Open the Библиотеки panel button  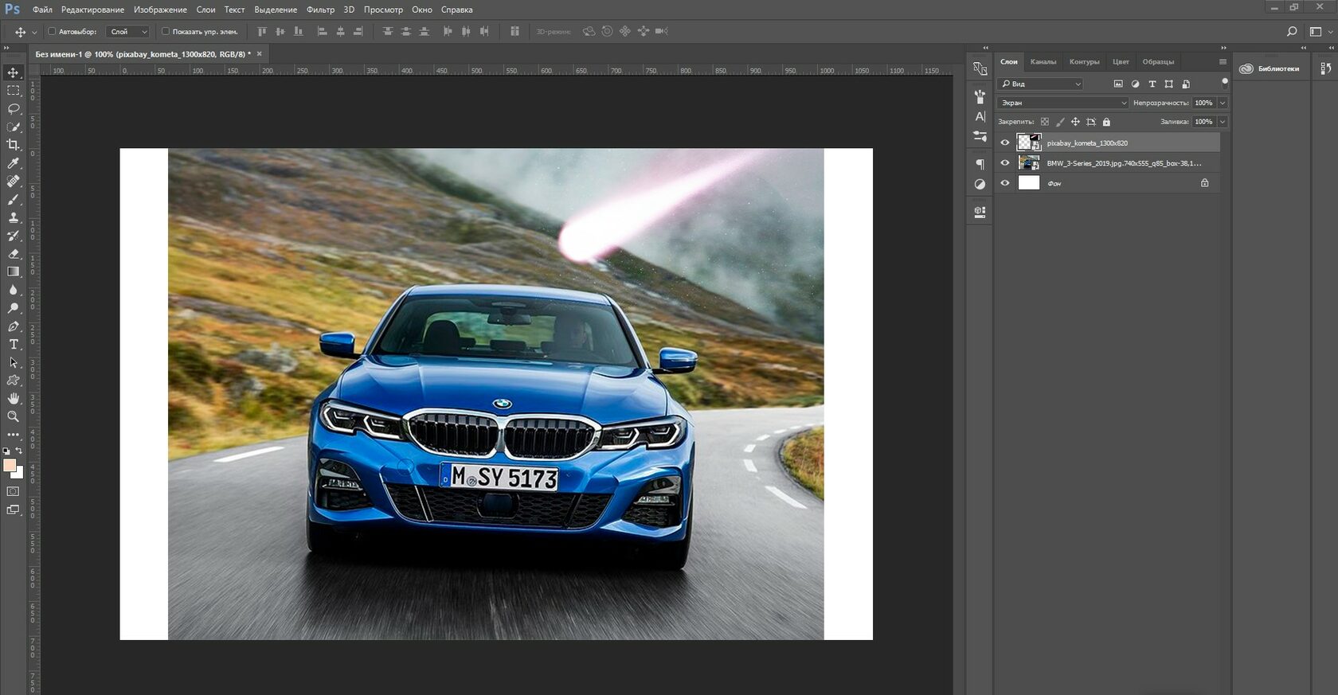1270,68
